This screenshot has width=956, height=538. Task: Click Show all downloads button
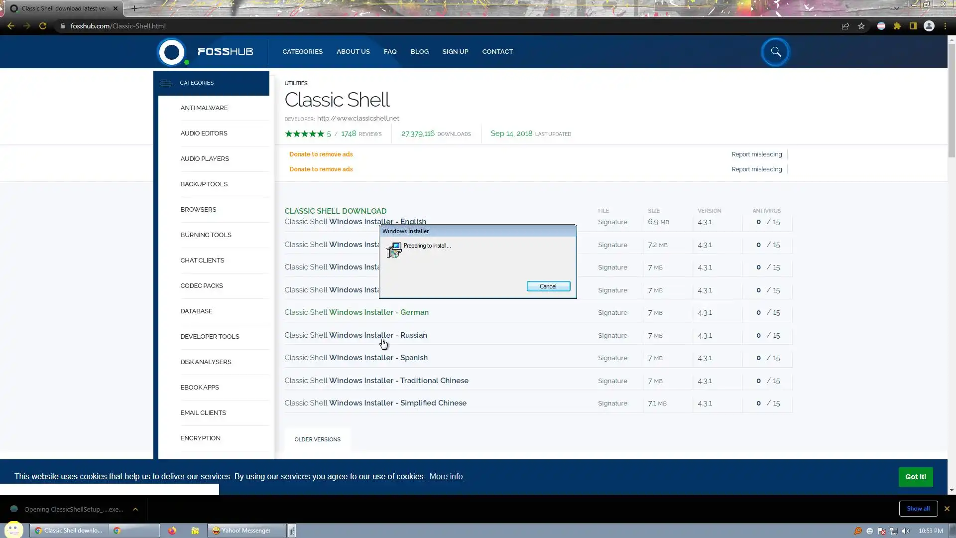[918, 509]
